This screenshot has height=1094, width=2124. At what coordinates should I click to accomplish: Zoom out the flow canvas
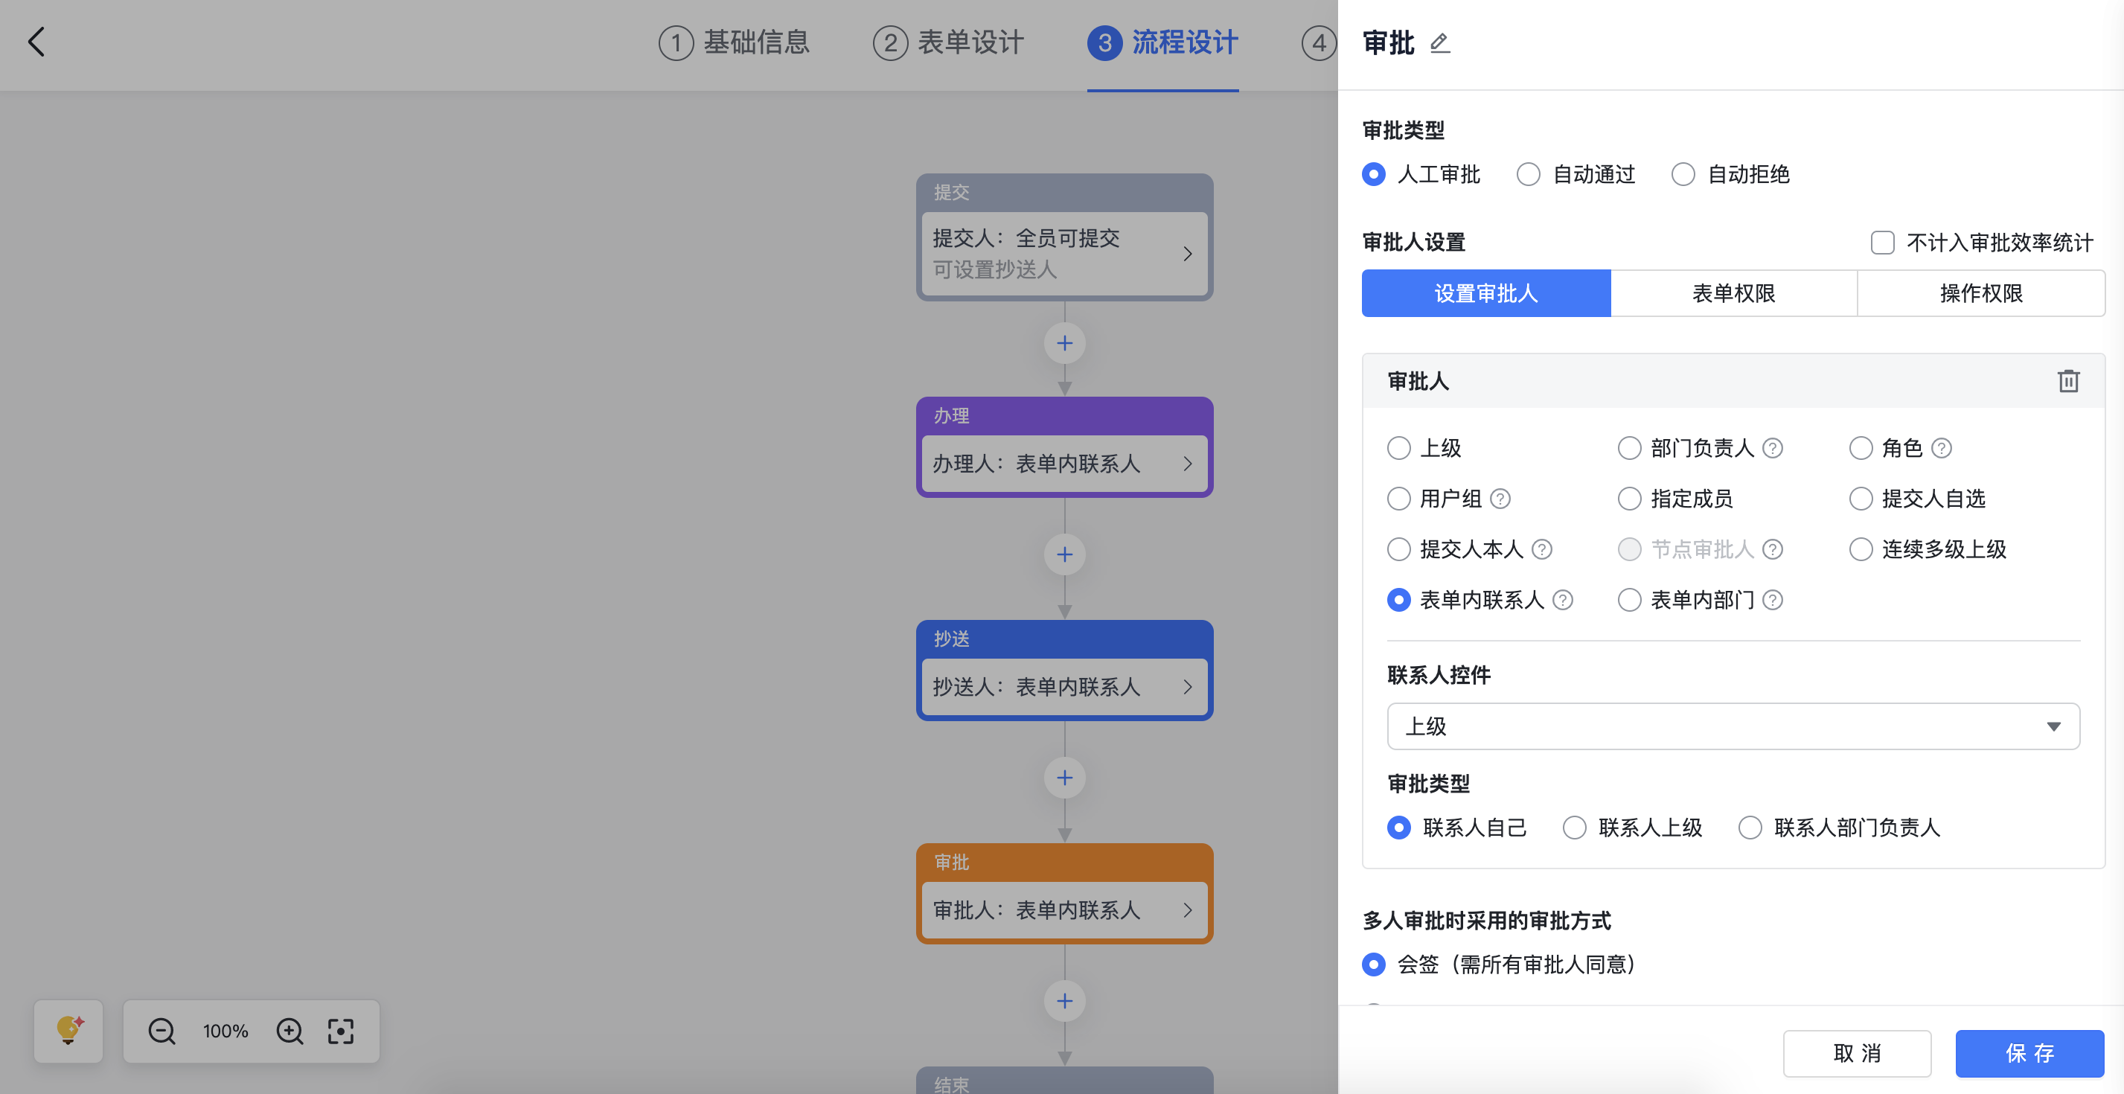tap(161, 1031)
